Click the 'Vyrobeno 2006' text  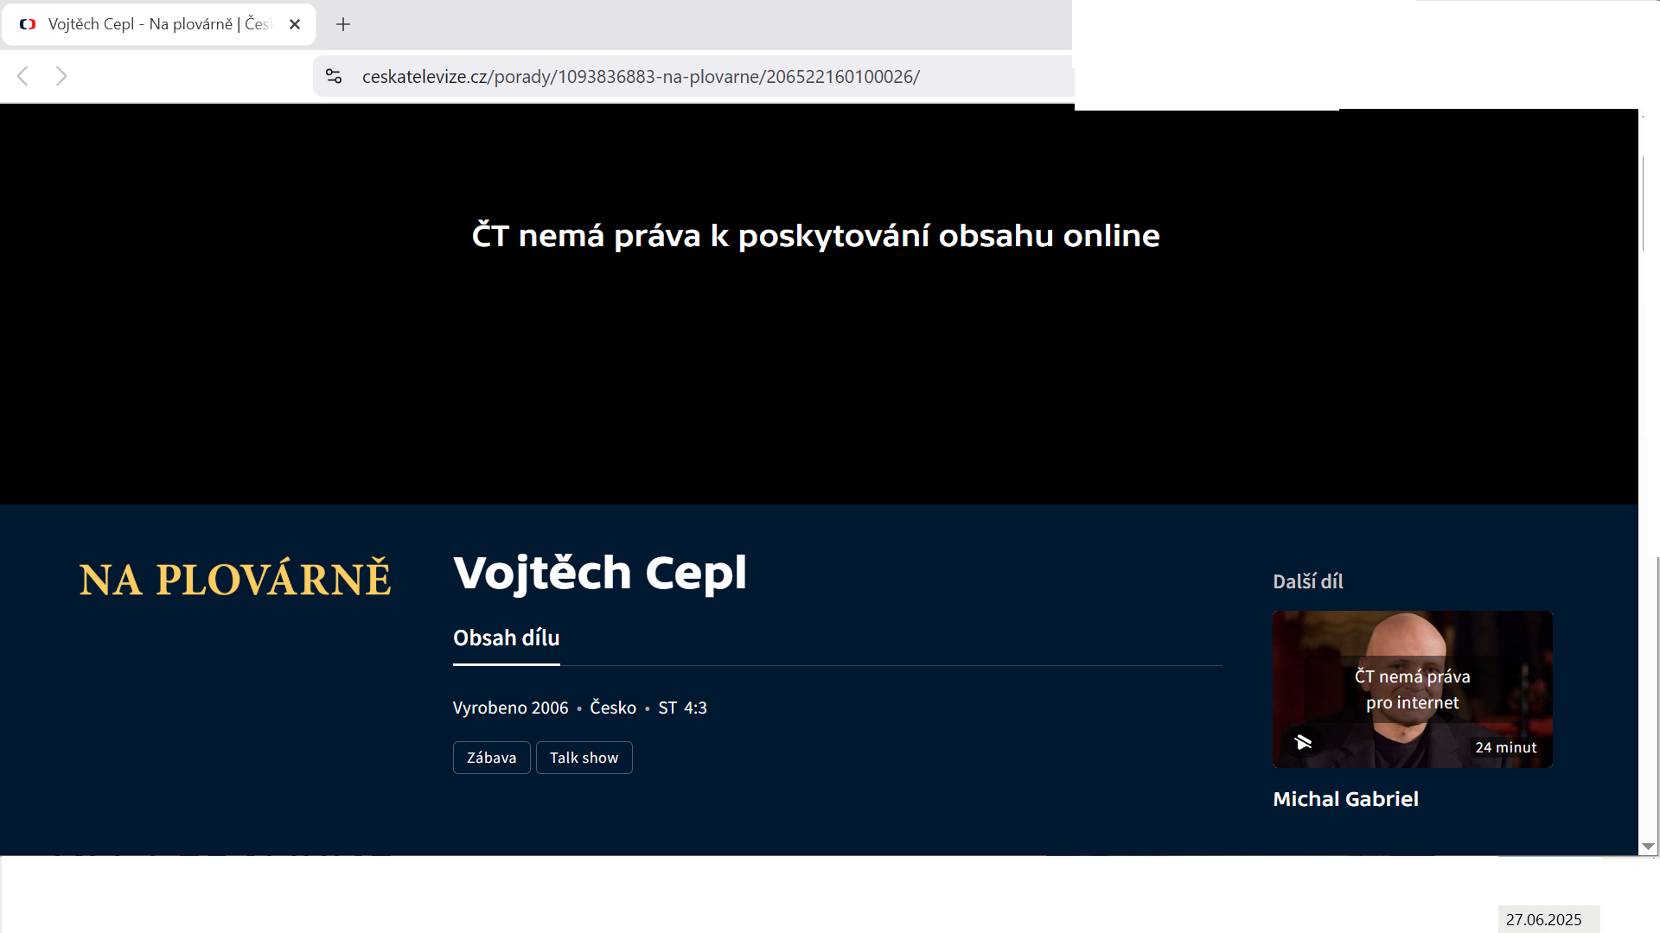coord(511,708)
